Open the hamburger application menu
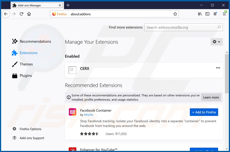The height and width of the screenshot is (152, 230). pyautogui.click(x=224, y=14)
